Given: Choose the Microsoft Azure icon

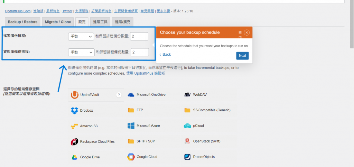Looking at the screenshot, I should [x=131, y=126].
